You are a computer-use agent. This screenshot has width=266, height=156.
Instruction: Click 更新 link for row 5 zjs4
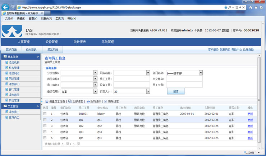(x=250, y=138)
